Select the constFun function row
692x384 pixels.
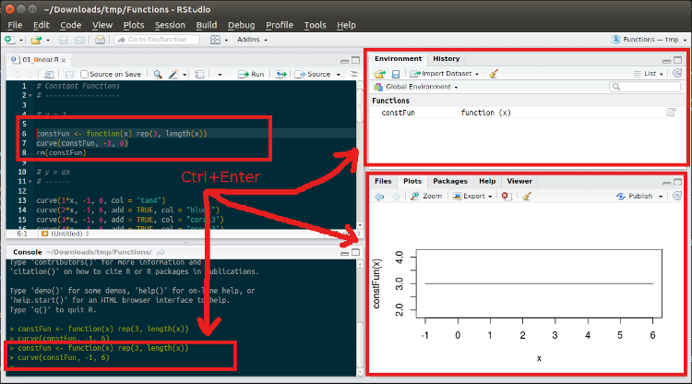tap(528, 113)
